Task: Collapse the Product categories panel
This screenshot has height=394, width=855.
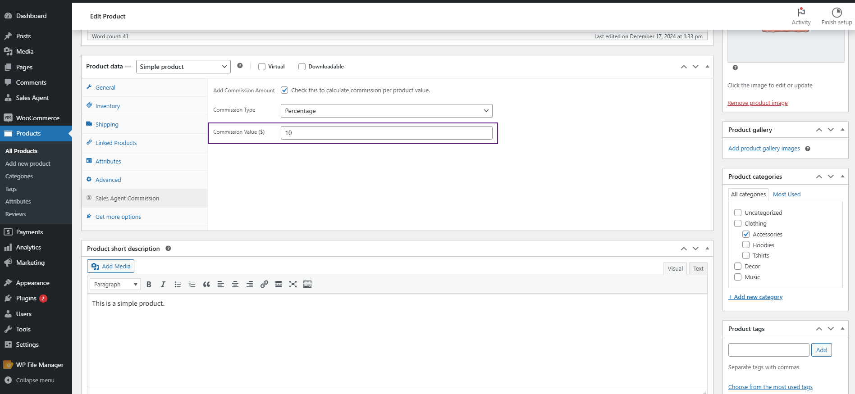Action: 842,177
